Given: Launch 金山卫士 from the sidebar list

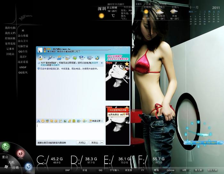Looking at the screenshot, I should point(23,41).
